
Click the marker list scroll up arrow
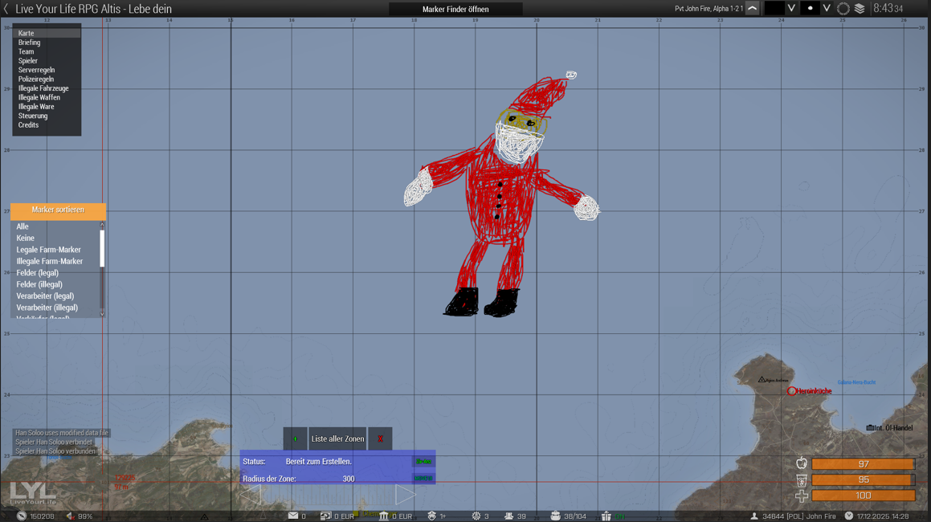(x=102, y=225)
